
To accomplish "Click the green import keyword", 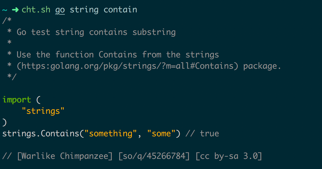I will [17, 100].
